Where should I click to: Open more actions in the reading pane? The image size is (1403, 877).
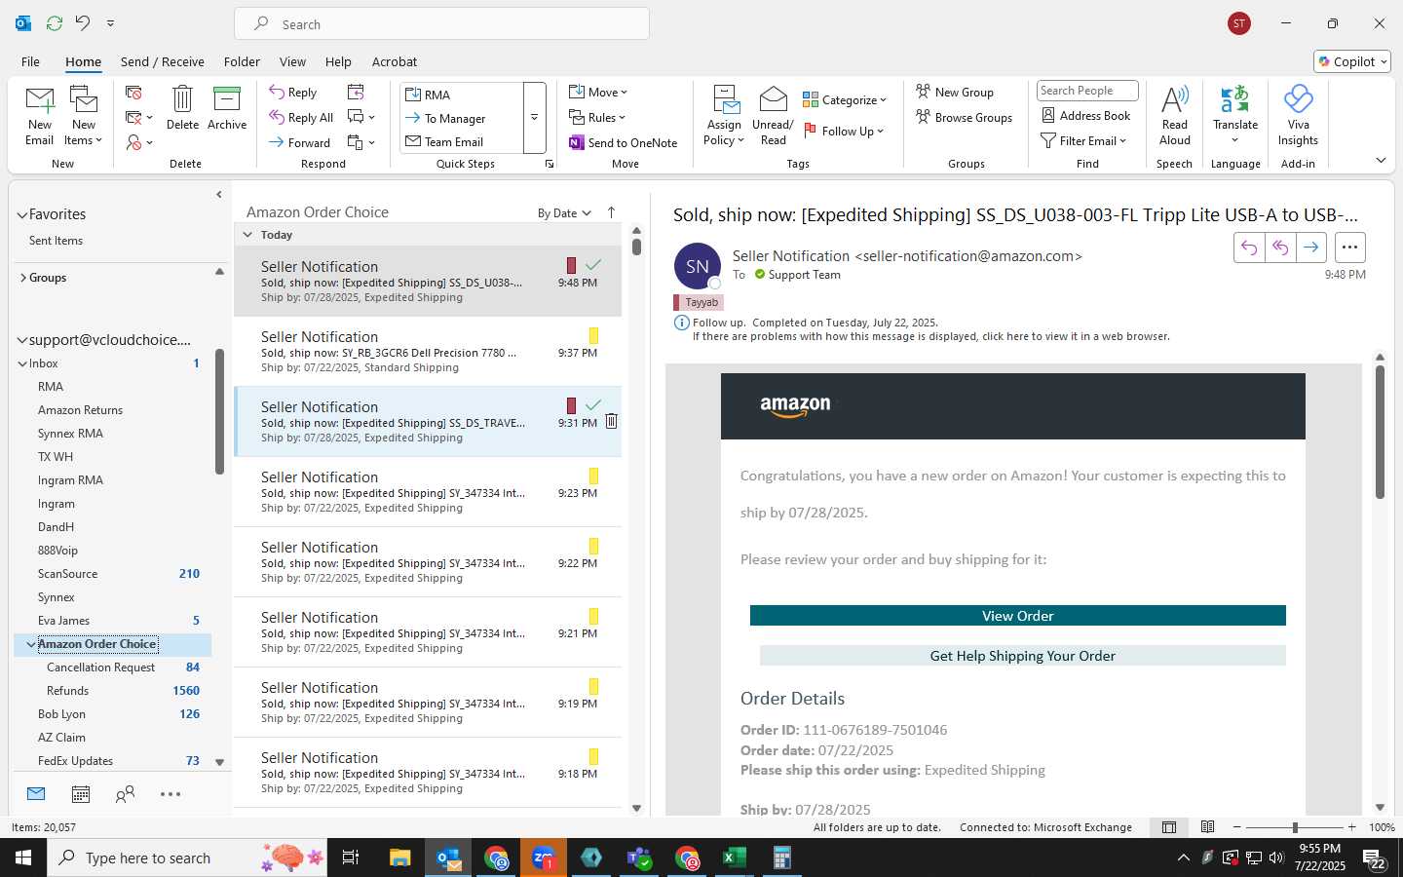tap(1349, 248)
